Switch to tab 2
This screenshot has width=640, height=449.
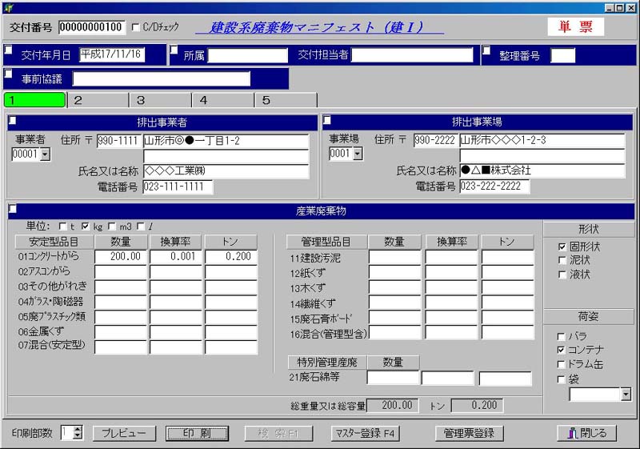point(98,100)
